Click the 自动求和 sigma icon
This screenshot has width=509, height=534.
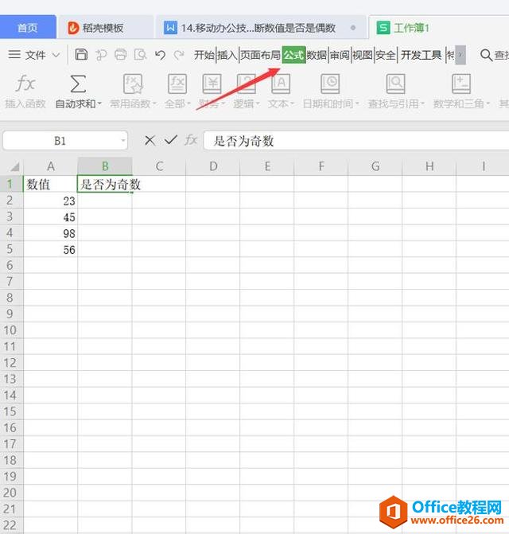78,84
